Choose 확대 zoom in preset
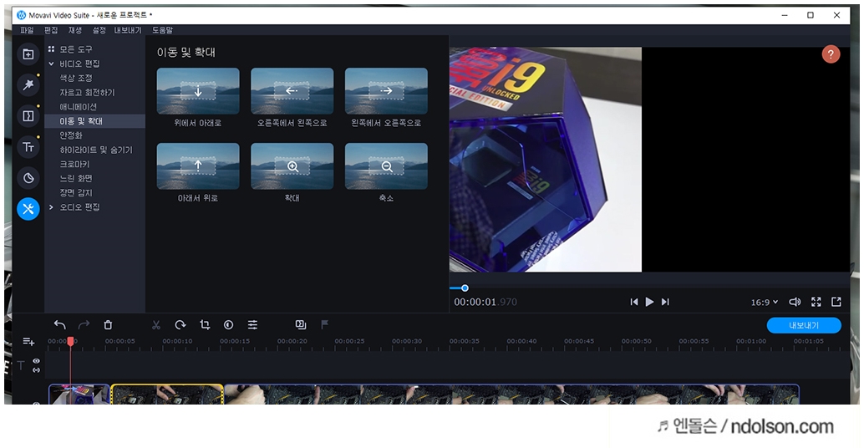 (x=292, y=166)
